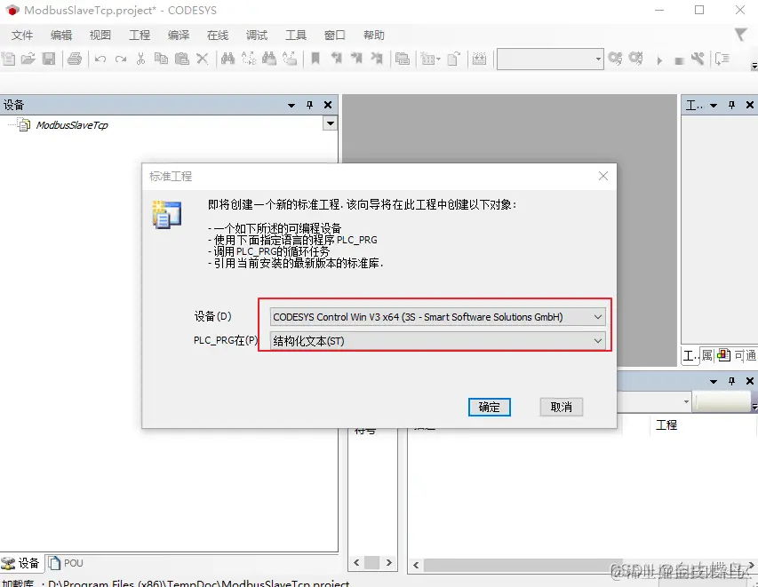Click the right arrow of the horizontal scrollbar
This screenshot has width=758, height=587.
pos(391,562)
